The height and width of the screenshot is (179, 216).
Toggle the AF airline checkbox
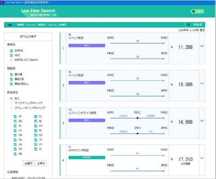click(15, 116)
